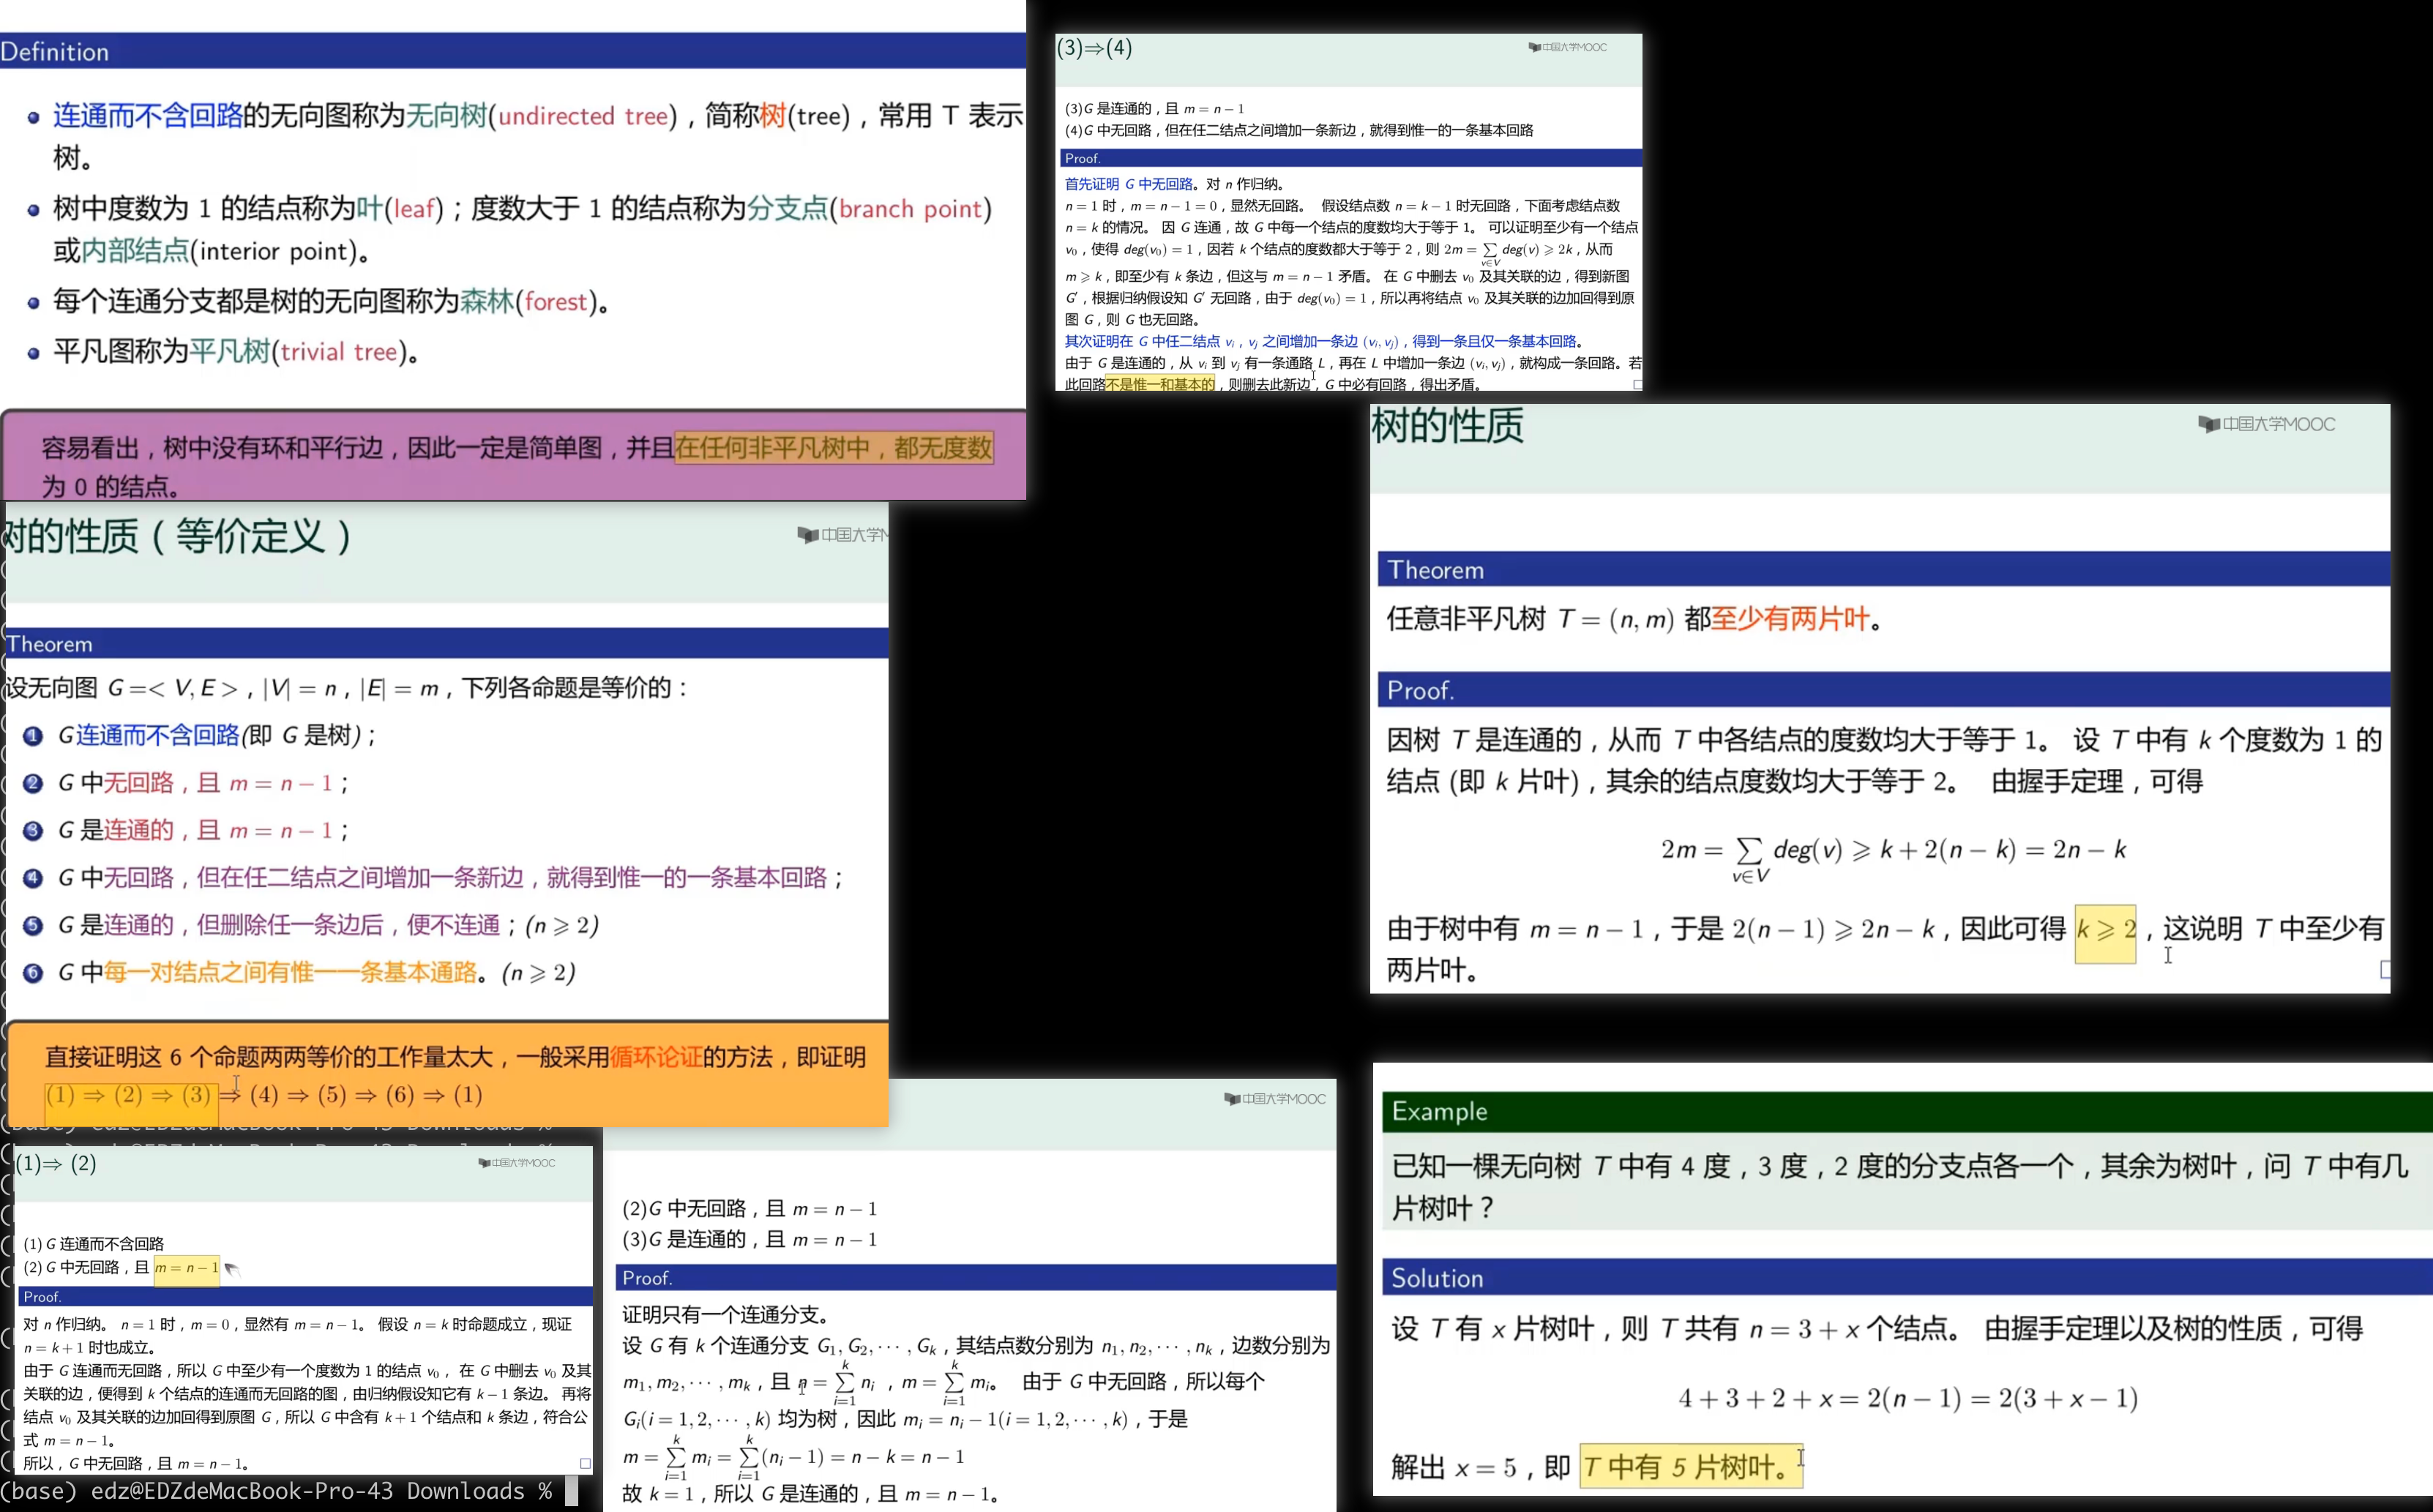The width and height of the screenshot is (2433, 1512).
Task: Click the highlighted k ≥ 2 box
Action: (2105, 932)
